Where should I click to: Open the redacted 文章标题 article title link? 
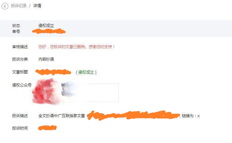53,72
